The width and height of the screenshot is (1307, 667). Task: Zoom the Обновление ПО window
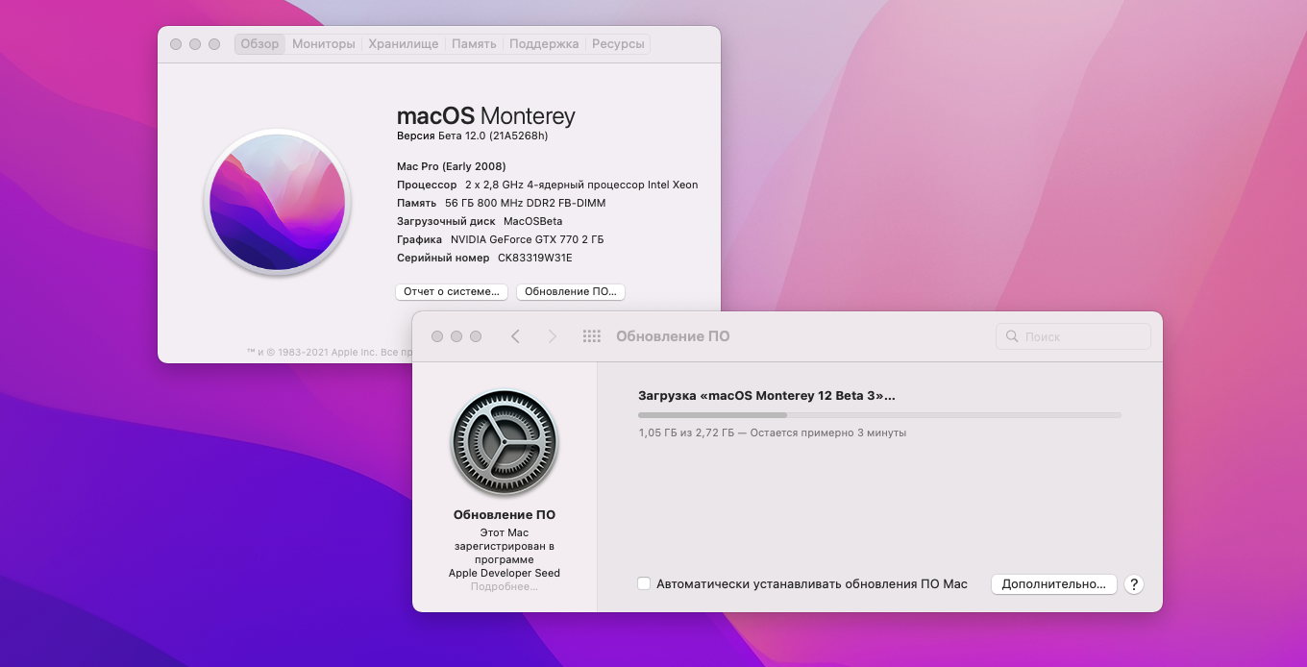point(476,336)
